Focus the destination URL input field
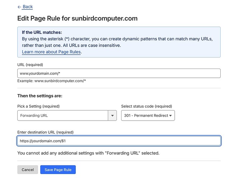Image resolution: width=248 pixels, height=178 pixels. (119, 141)
